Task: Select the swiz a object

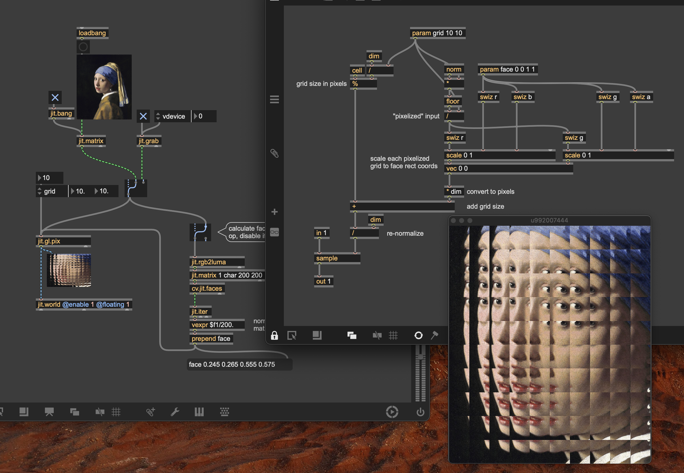Action: (642, 97)
